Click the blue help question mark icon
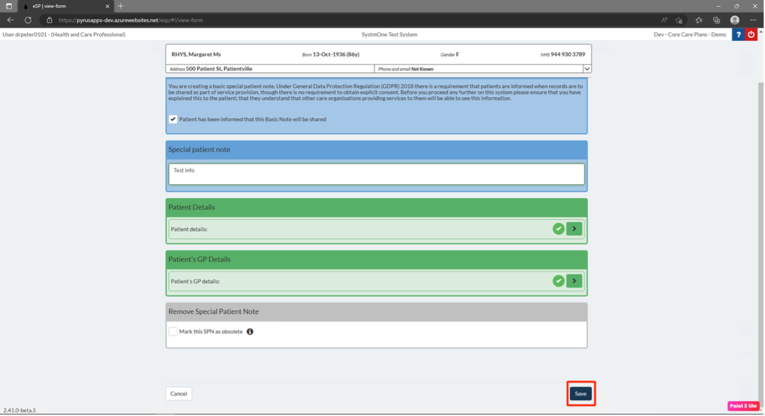Viewport: 765px width, 416px height. coord(738,34)
